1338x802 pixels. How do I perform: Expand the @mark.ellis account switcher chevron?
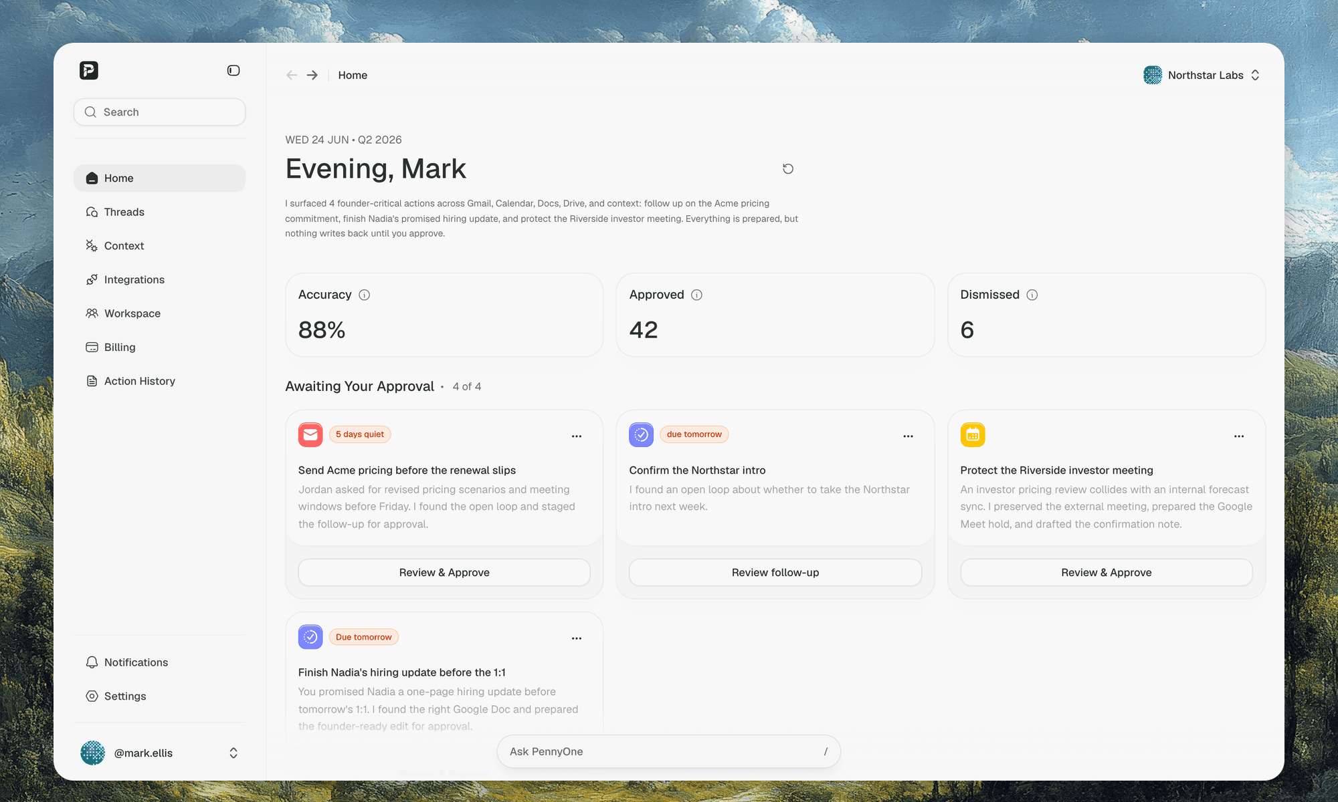point(233,753)
